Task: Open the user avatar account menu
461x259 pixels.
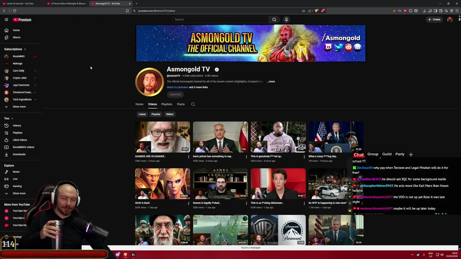Action: 450,19
